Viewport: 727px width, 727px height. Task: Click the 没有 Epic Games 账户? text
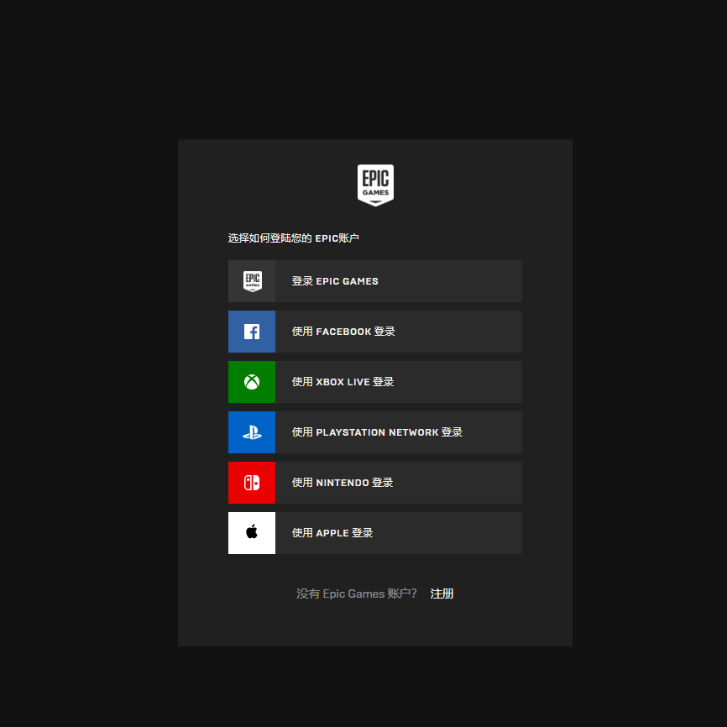pos(357,594)
